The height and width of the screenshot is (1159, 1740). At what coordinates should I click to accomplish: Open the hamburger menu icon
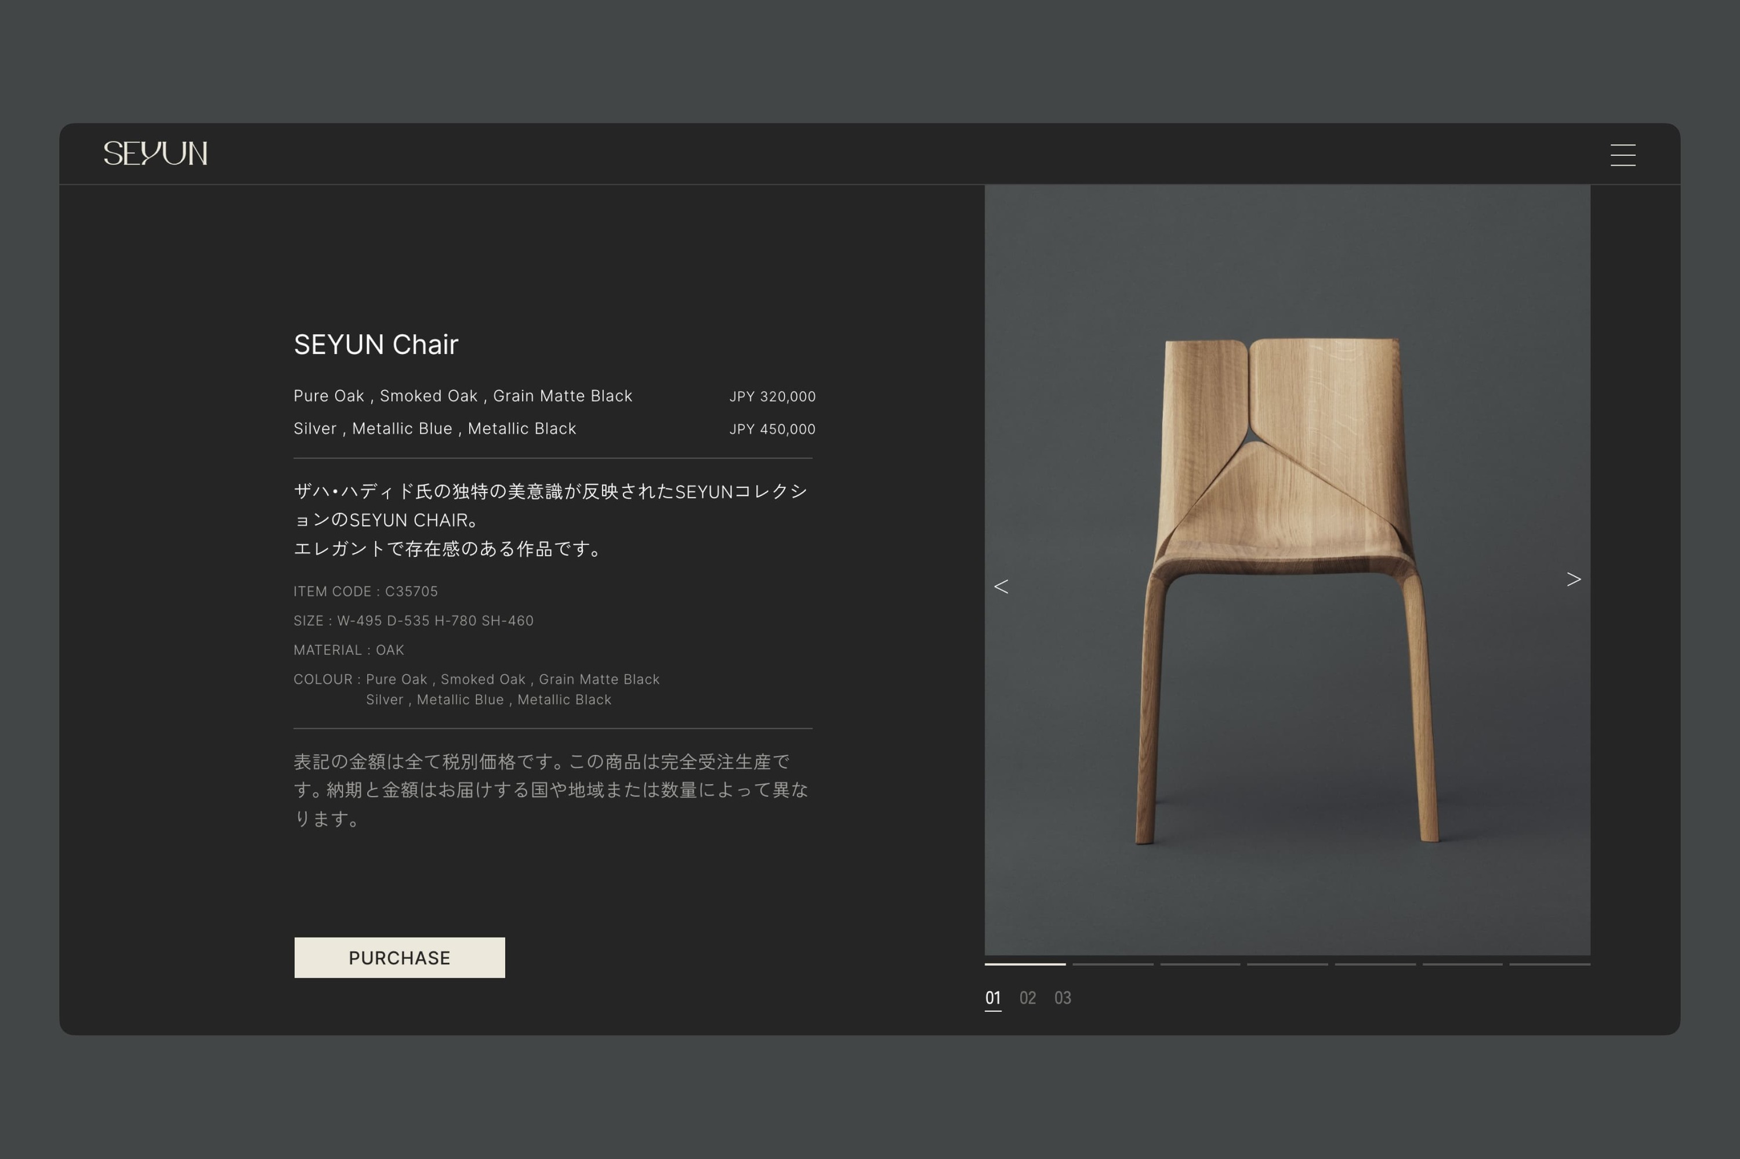tap(1622, 155)
